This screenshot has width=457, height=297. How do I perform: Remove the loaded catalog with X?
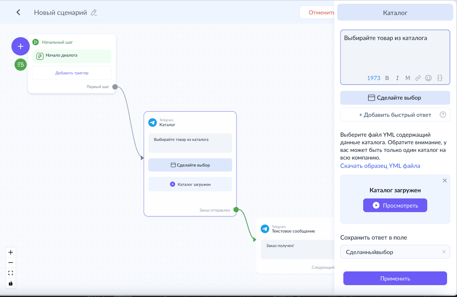coord(445,181)
